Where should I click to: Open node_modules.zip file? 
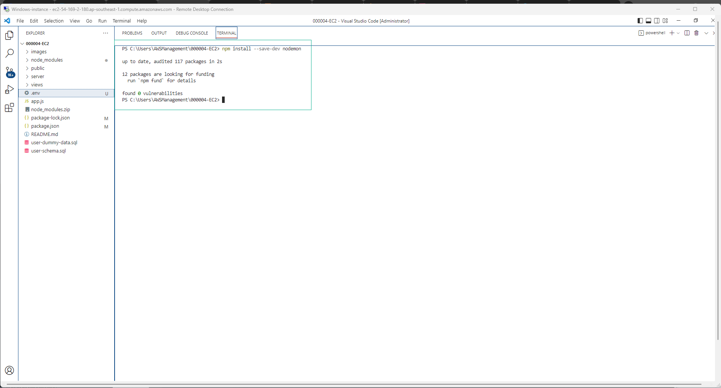[x=66, y=110]
